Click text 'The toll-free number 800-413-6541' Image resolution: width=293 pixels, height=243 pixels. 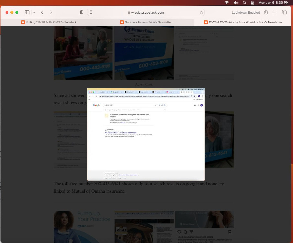click(87, 184)
